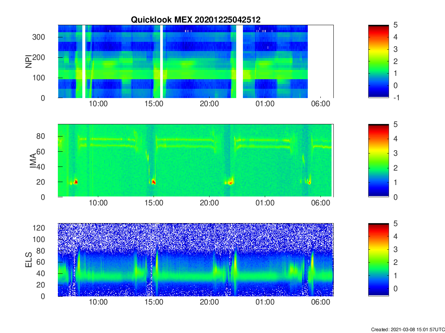Click the 10:00 tick under the IMA panel
The width and height of the screenshot is (445, 333).
click(98, 203)
